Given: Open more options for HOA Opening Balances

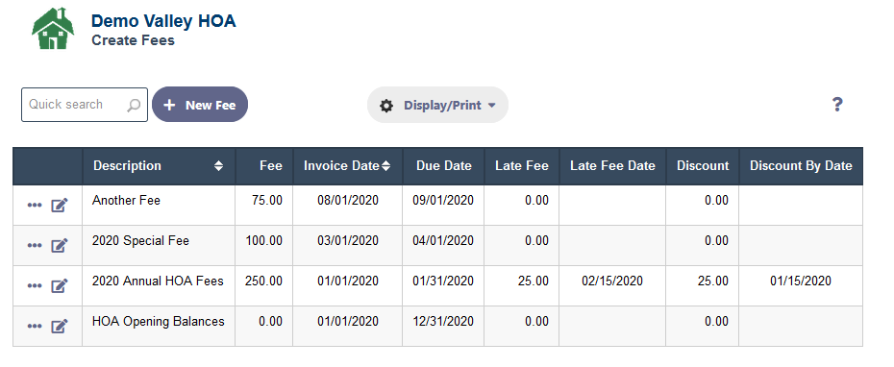Looking at the screenshot, I should click(x=35, y=327).
